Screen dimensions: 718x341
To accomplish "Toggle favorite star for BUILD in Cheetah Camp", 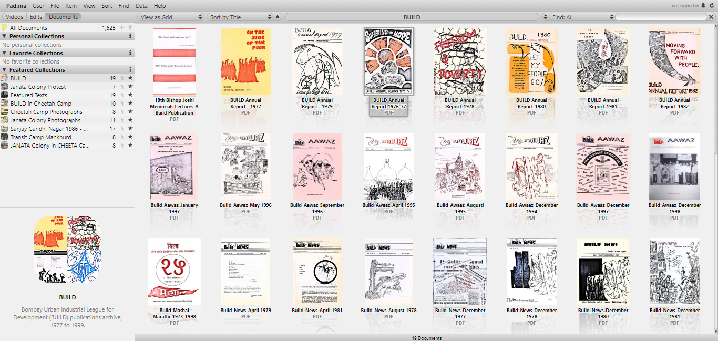I will tap(130, 104).
